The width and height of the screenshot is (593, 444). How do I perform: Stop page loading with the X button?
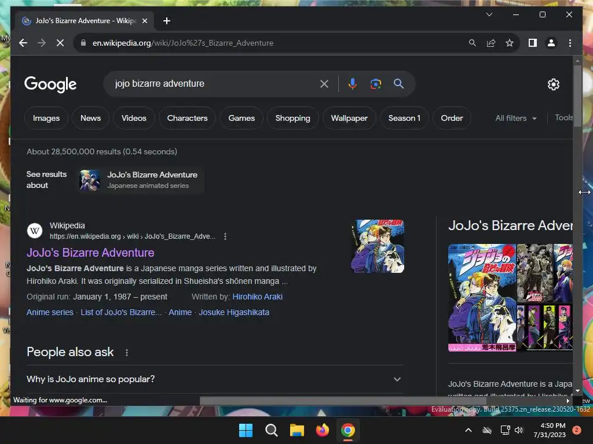point(60,43)
